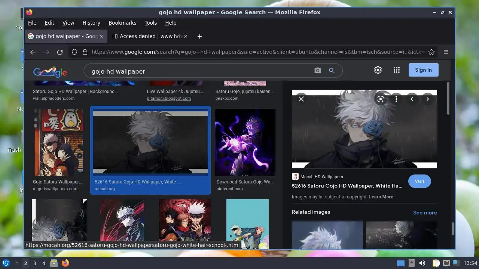The width and height of the screenshot is (479, 269).
Task: Click the Sign in button
Action: 423,70
